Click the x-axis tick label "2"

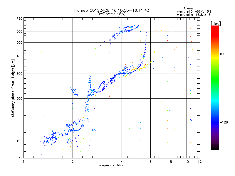pyautogui.click(x=73, y=162)
